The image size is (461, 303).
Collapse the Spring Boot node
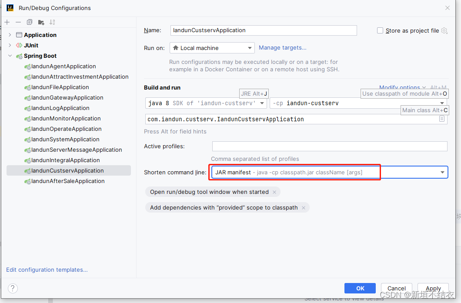10,56
